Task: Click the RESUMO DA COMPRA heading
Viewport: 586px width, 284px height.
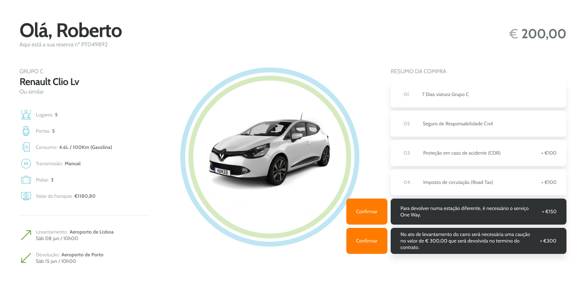Action: tap(418, 71)
